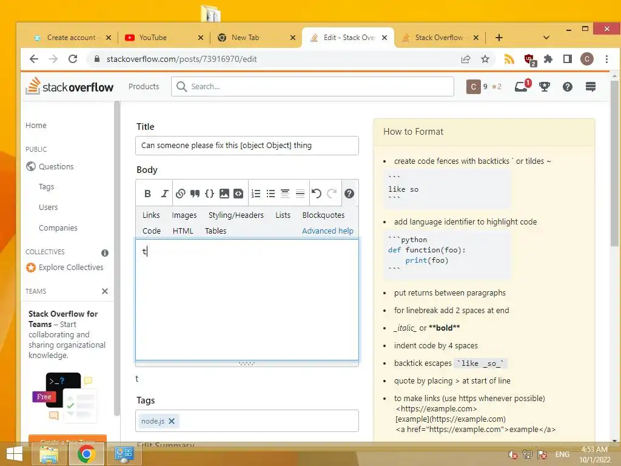This screenshot has height=466, width=621.
Task: Open Users in the sidebar
Action: coord(49,208)
